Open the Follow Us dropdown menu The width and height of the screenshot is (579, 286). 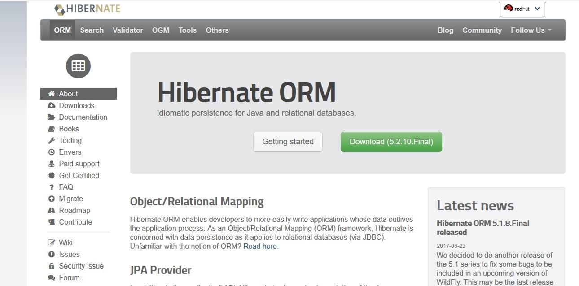pos(531,30)
